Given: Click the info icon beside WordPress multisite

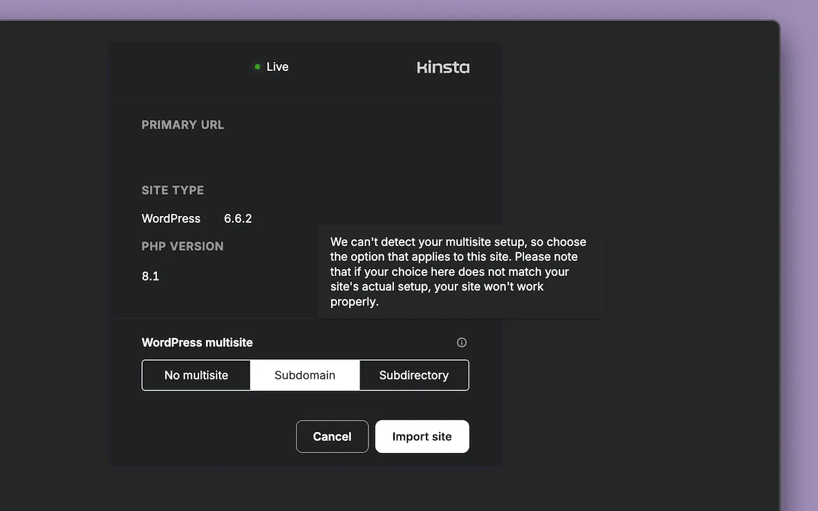Looking at the screenshot, I should point(461,342).
